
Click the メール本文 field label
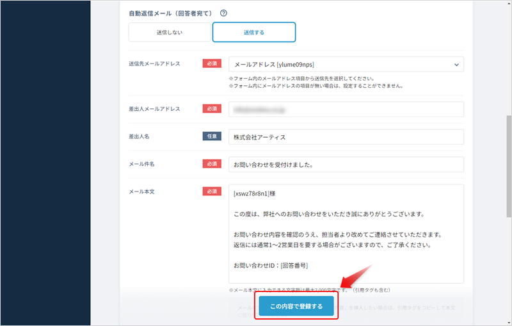click(141, 191)
